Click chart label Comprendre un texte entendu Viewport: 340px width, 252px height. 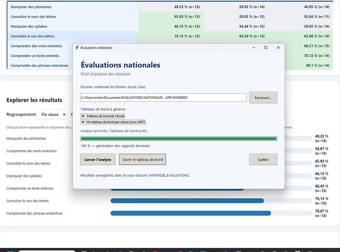[30, 188]
